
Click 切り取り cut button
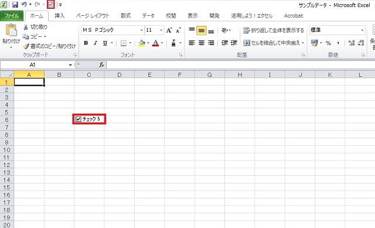point(35,27)
